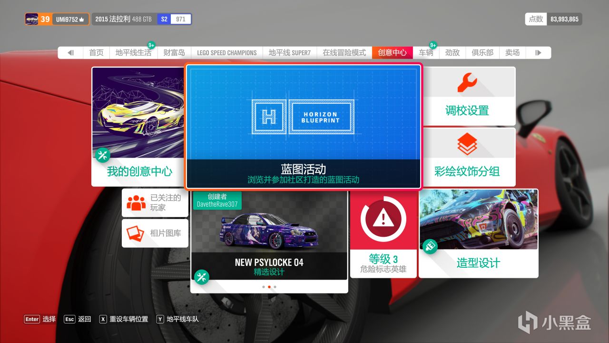
Task: Click the crown icon beside UMi9752
Action: [x=82, y=20]
